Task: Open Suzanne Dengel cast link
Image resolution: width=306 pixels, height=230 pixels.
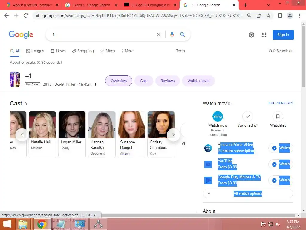Action: point(127,145)
